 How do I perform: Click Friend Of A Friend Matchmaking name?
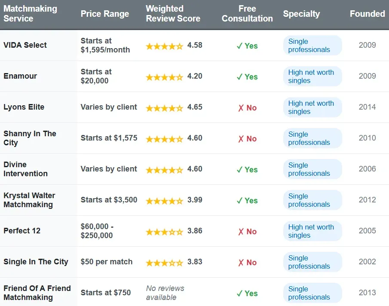pyautogui.click(x=37, y=293)
